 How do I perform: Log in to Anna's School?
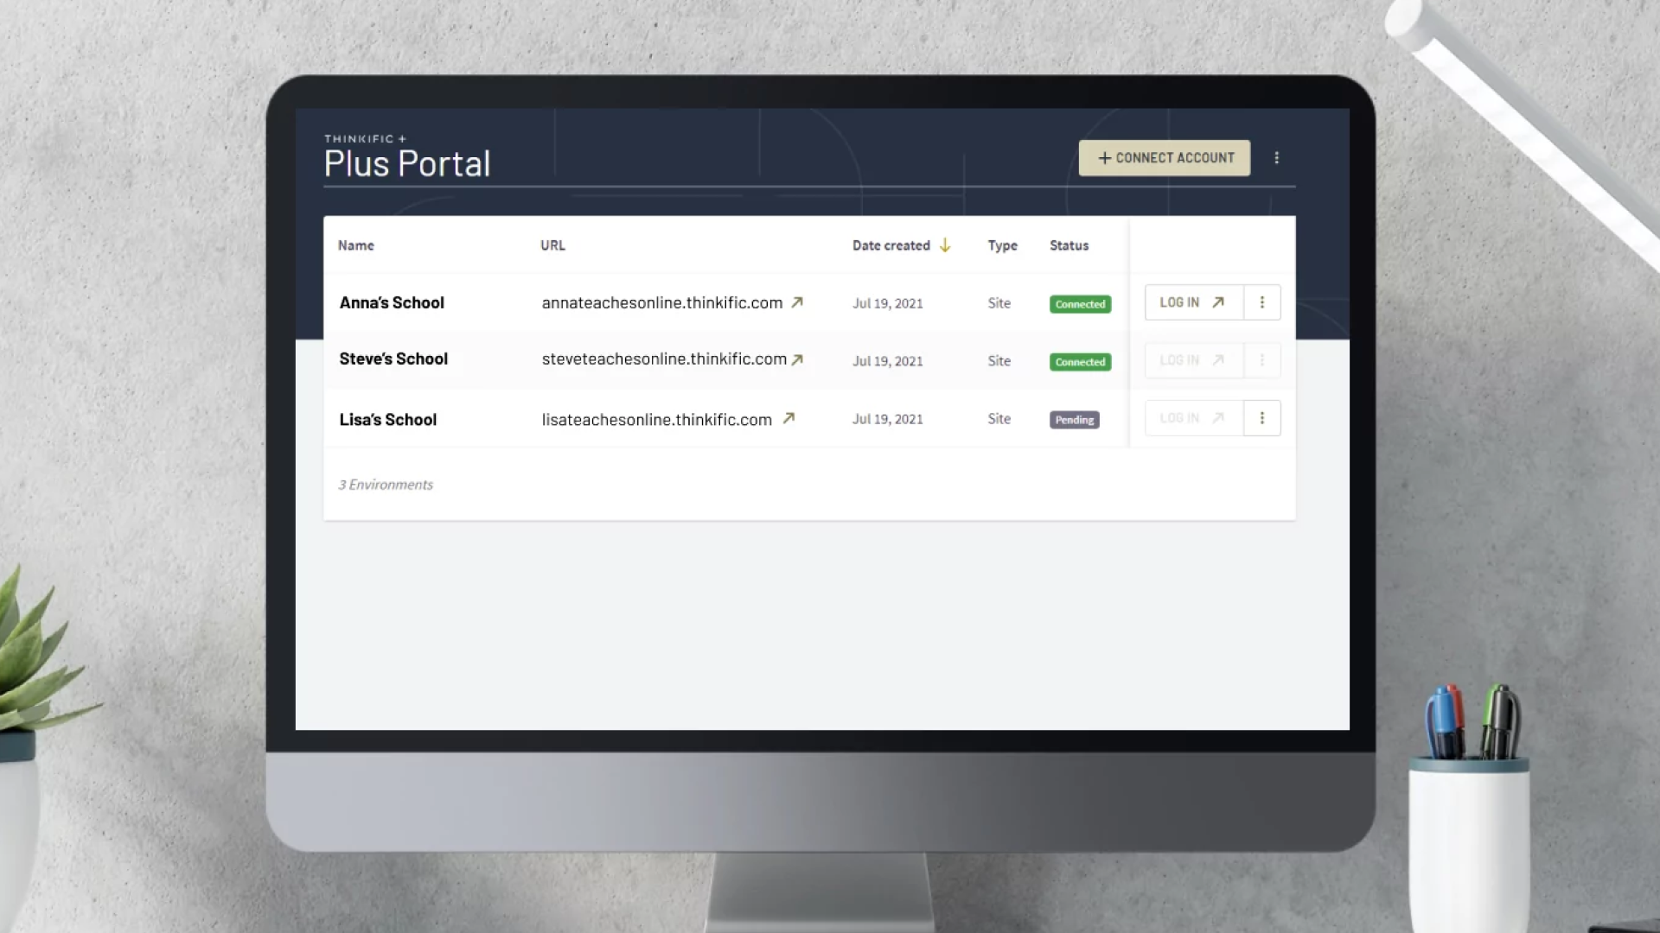(x=1194, y=302)
